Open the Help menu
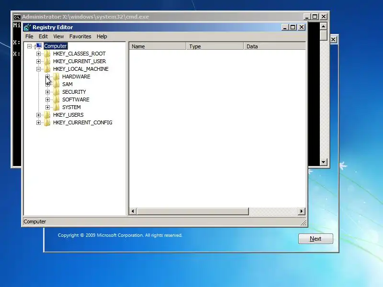Screen dimensions: 383x287 tap(102, 36)
